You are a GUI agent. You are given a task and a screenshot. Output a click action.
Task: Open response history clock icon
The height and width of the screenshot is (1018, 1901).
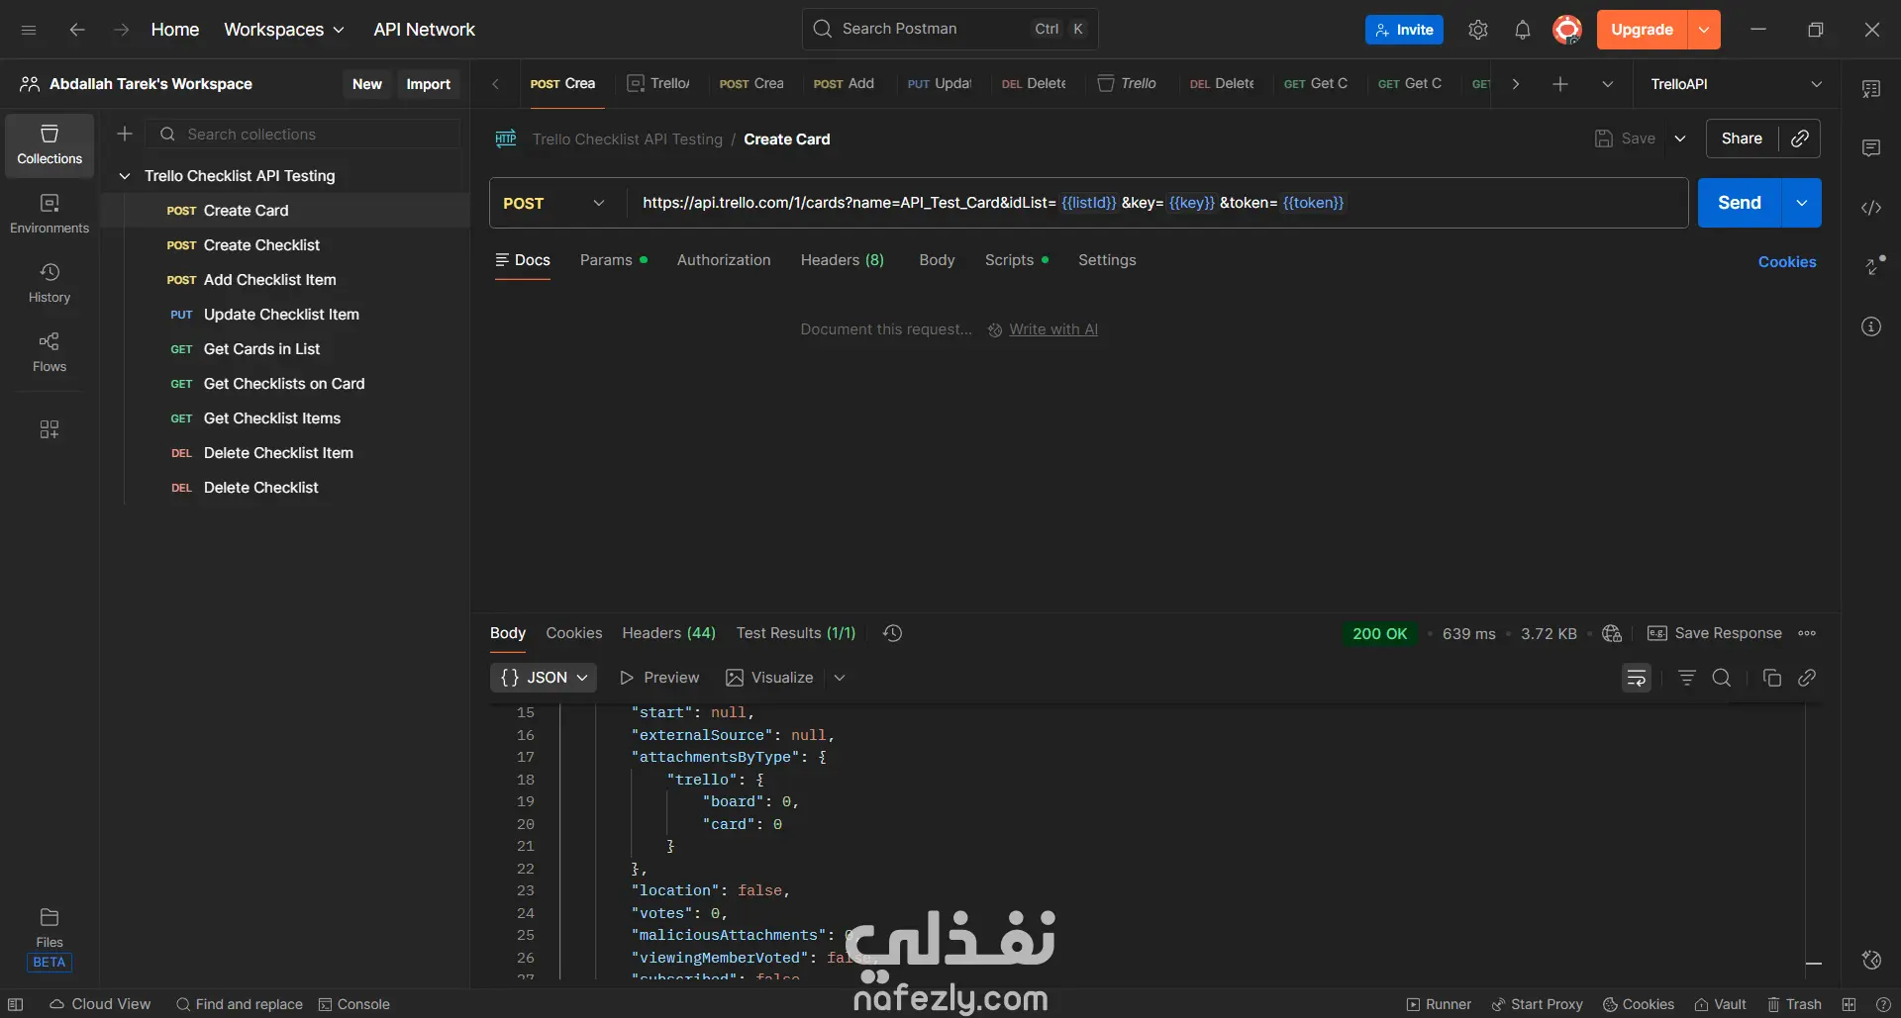(892, 633)
